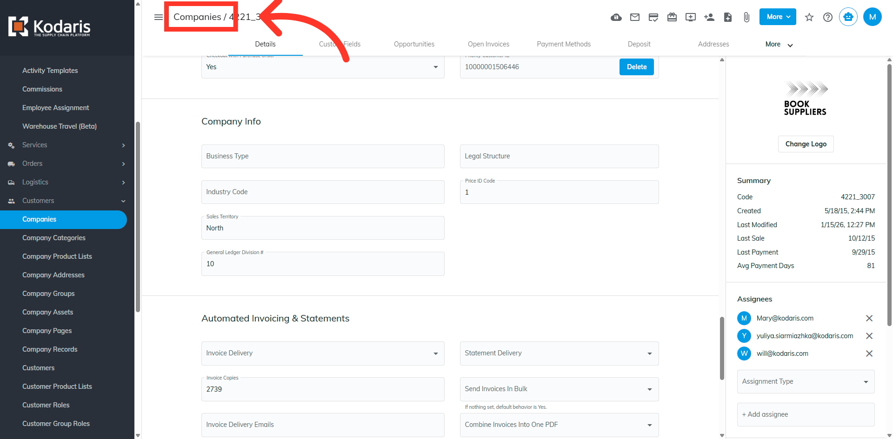Click the Business Type field
Image resolution: width=893 pixels, height=439 pixels.
[x=323, y=157]
